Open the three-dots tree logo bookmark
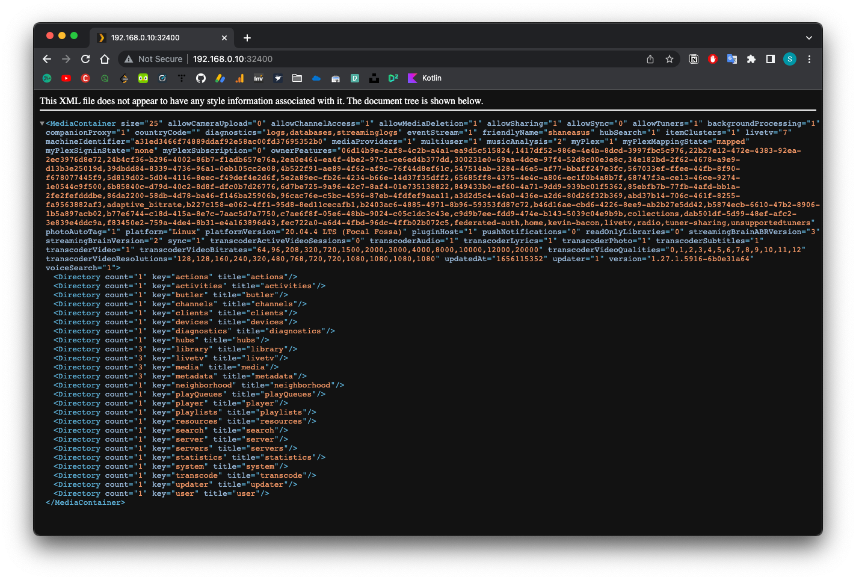Screen dimensions: 856x580 (x=182, y=78)
